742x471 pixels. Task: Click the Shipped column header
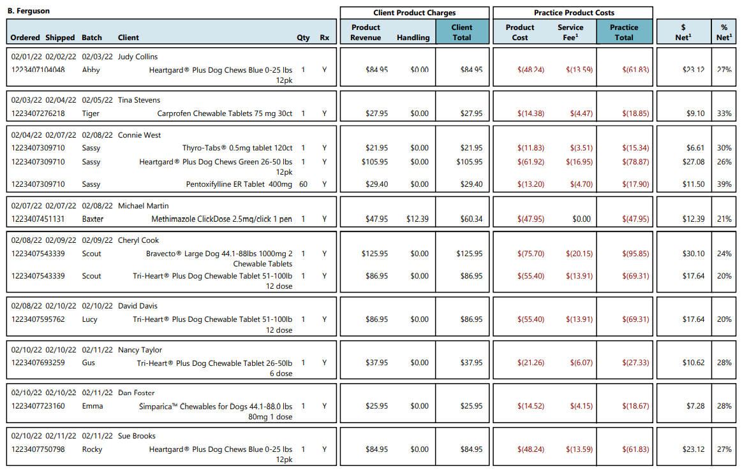click(60, 38)
